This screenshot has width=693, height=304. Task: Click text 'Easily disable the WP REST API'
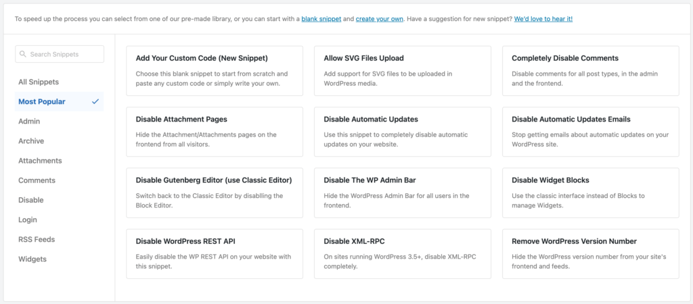tap(183, 257)
